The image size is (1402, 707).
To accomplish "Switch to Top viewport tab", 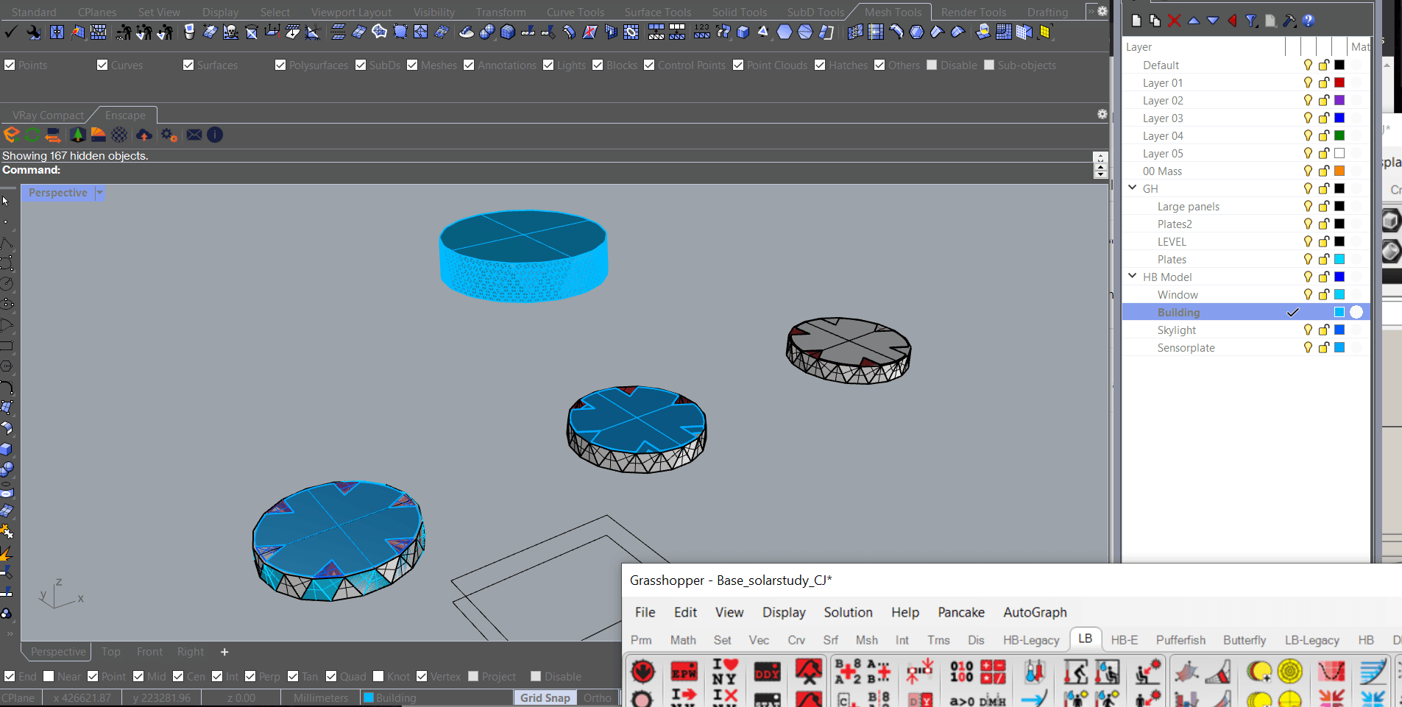I will (x=111, y=652).
